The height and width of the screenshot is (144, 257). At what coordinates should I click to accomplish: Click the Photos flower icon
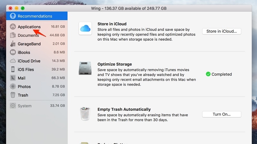pyautogui.click(x=13, y=86)
